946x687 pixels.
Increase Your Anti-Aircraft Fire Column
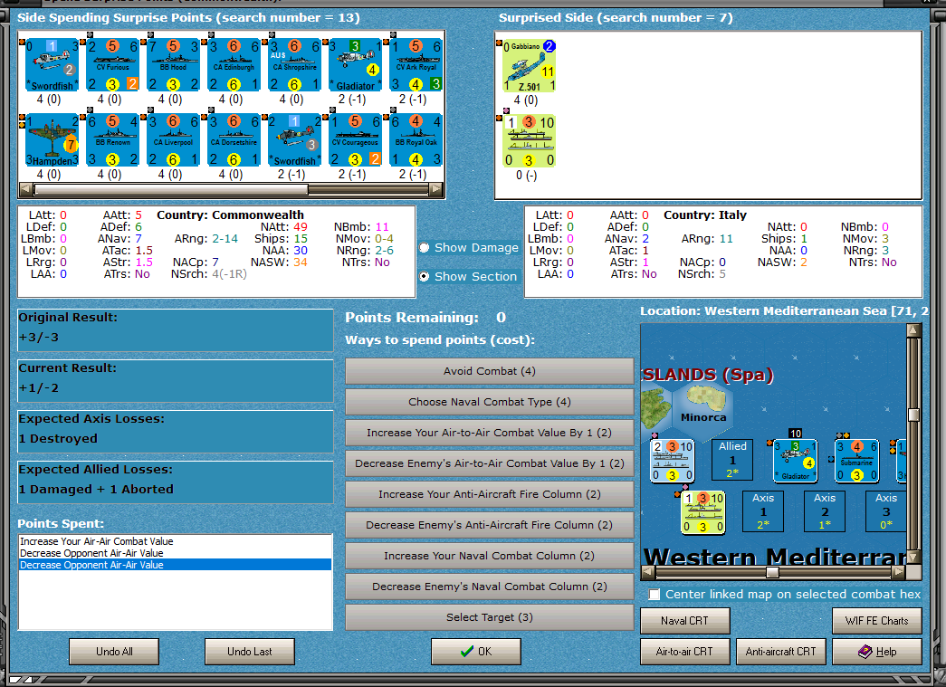point(489,494)
